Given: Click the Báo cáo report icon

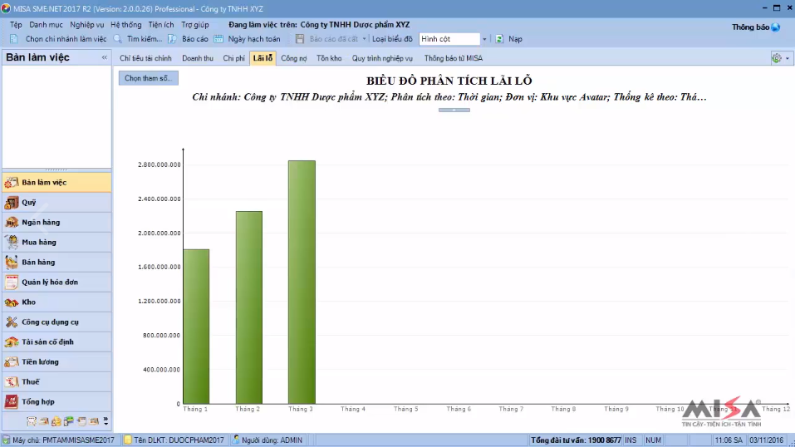Looking at the screenshot, I should click(x=173, y=38).
